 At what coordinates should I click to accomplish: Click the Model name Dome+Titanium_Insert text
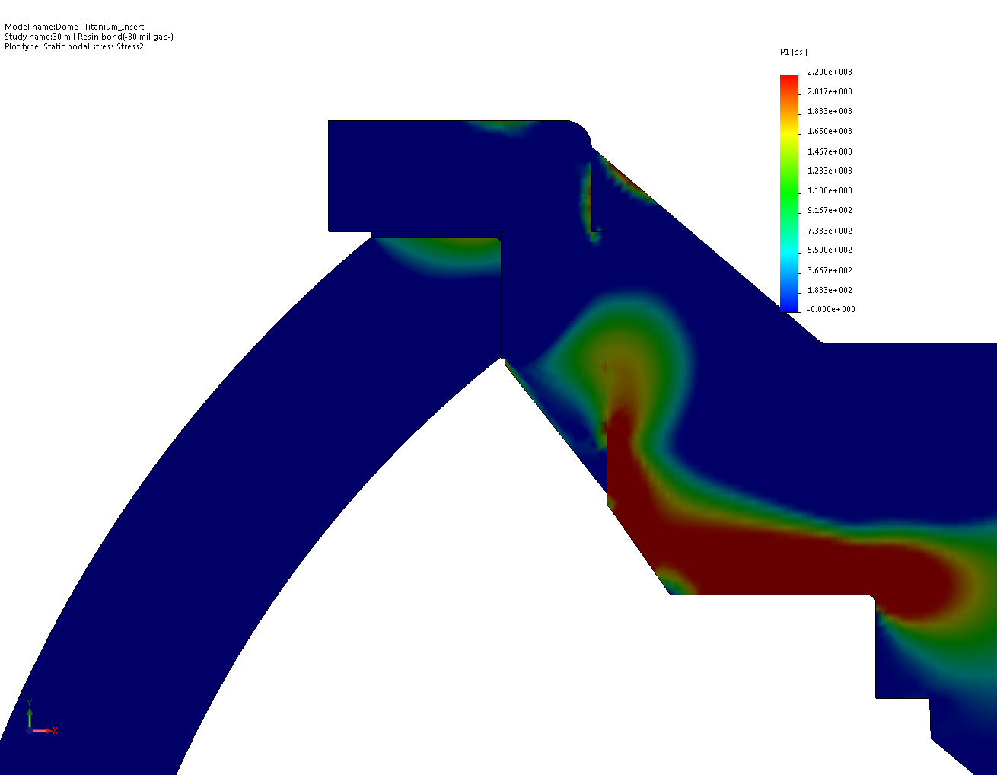[75, 27]
